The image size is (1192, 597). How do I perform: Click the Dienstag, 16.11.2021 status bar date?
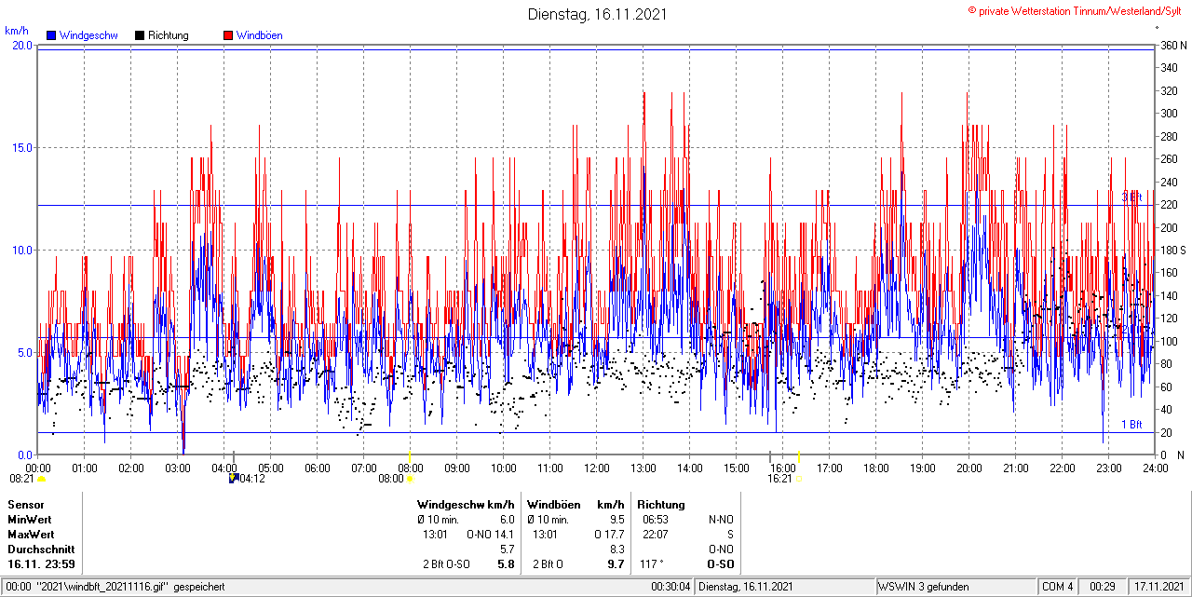point(746,587)
